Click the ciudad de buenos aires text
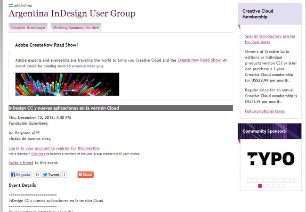306x212 pixels. [x=30, y=139]
